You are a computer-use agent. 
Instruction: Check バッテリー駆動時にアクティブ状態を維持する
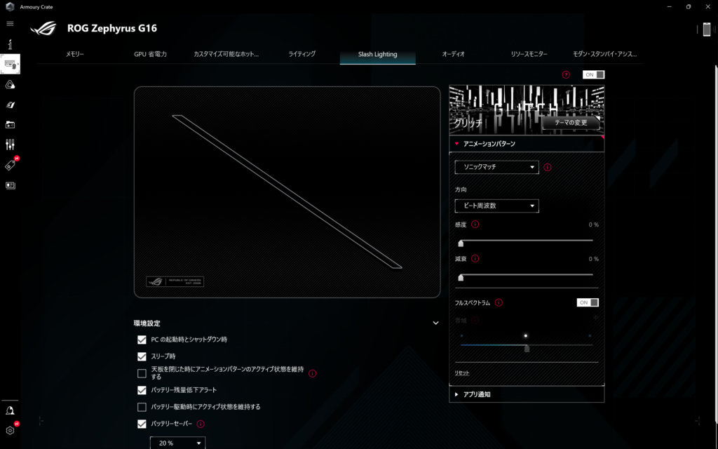coord(142,407)
